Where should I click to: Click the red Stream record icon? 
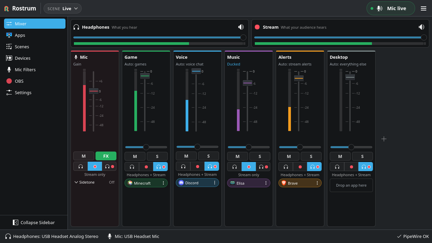[257, 27]
